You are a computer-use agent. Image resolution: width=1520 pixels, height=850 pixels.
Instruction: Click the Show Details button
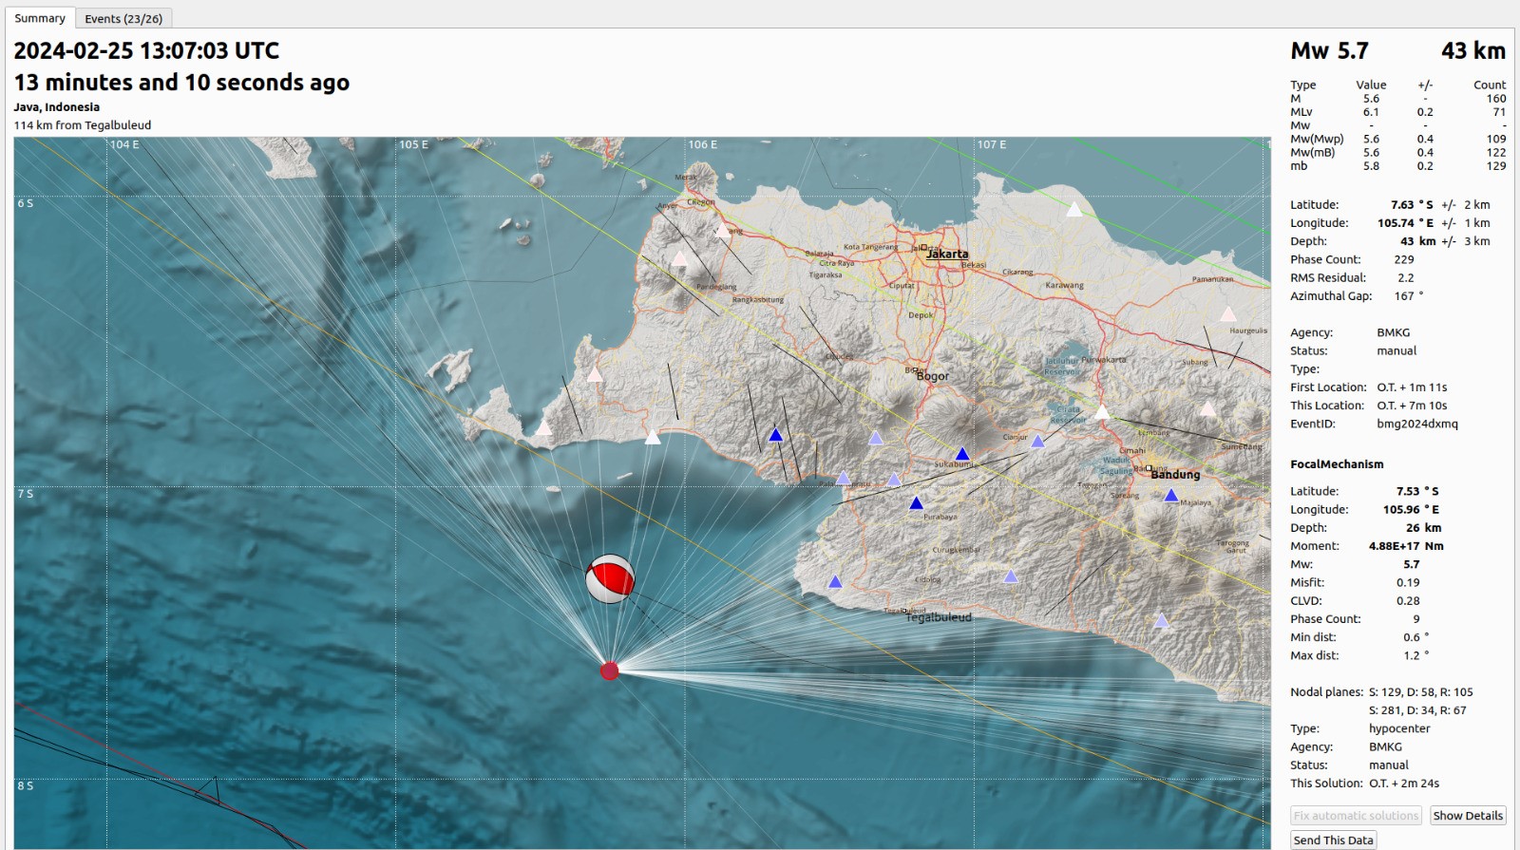pos(1468,816)
